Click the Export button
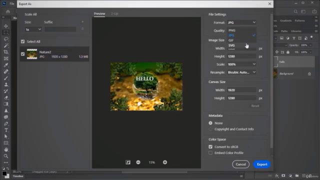Viewport: 320px width, 180px height. pos(262,164)
